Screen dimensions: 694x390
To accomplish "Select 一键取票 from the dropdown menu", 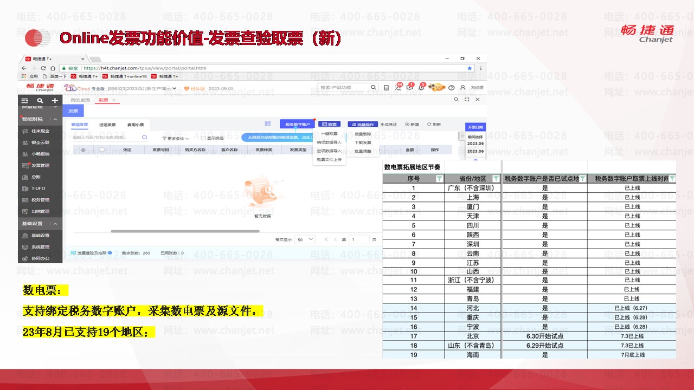I will click(x=330, y=134).
